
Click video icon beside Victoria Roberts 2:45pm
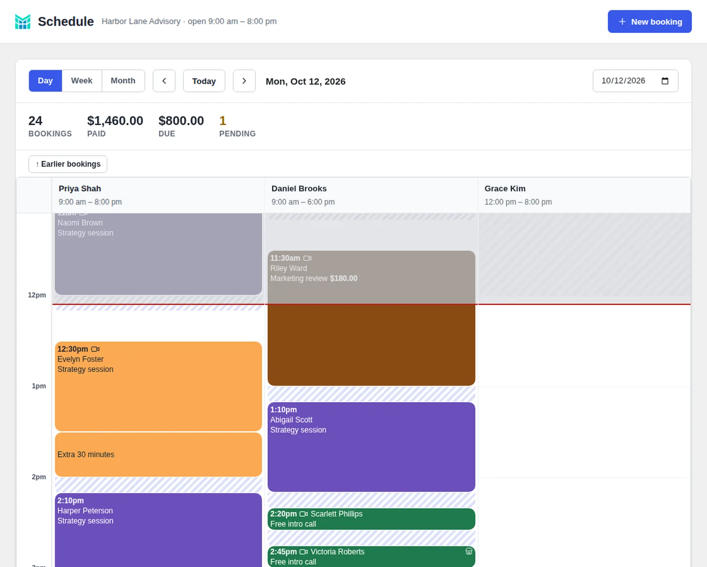coord(304,552)
